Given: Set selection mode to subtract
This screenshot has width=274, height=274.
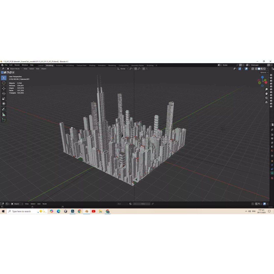Looking at the screenshot, I should pos(8,72).
